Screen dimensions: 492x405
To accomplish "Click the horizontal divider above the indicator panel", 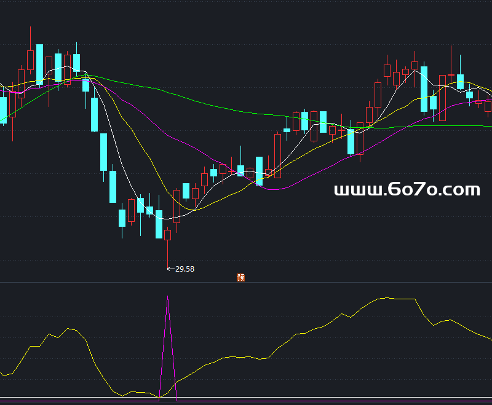I will pos(246,283).
